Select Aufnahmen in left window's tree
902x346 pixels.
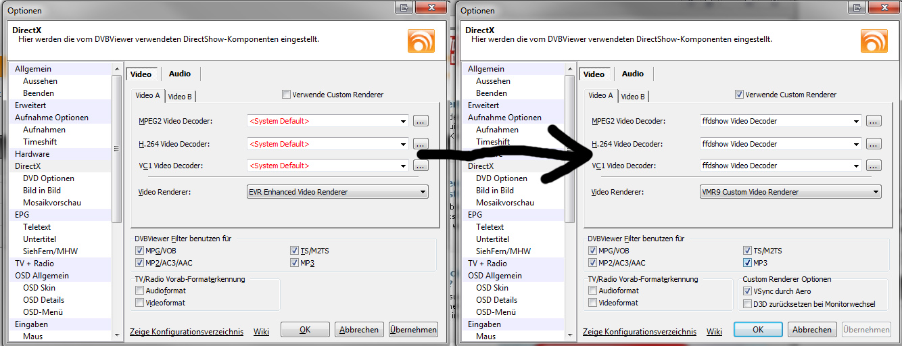(44, 130)
